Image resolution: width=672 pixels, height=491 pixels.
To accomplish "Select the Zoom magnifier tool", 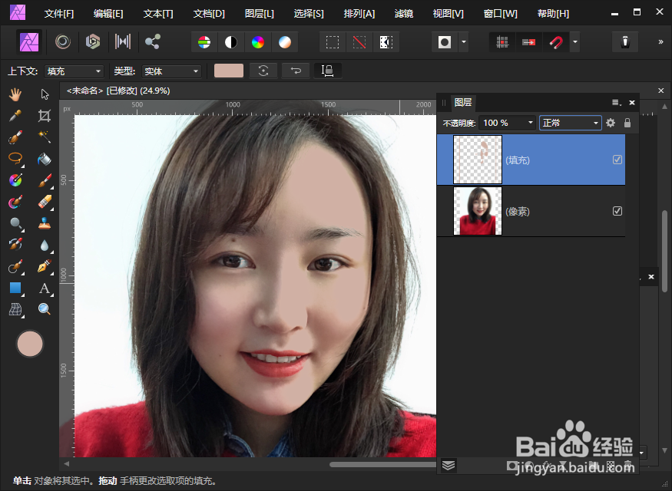I will pyautogui.click(x=45, y=309).
